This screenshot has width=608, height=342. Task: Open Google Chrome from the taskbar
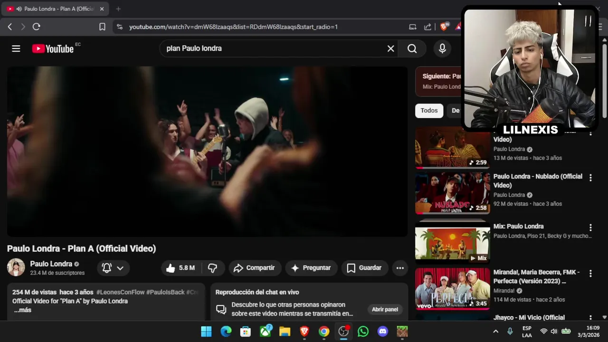[324, 332]
